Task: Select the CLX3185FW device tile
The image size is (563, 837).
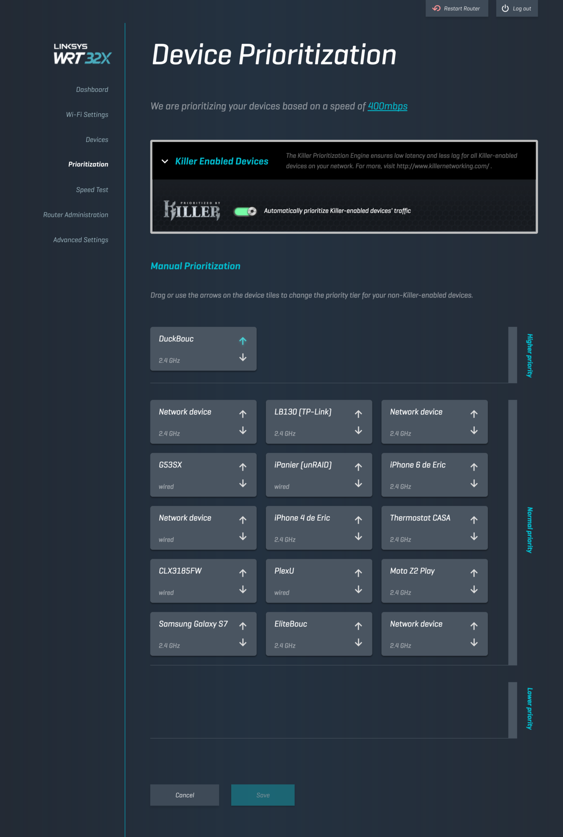Action: pos(192,580)
